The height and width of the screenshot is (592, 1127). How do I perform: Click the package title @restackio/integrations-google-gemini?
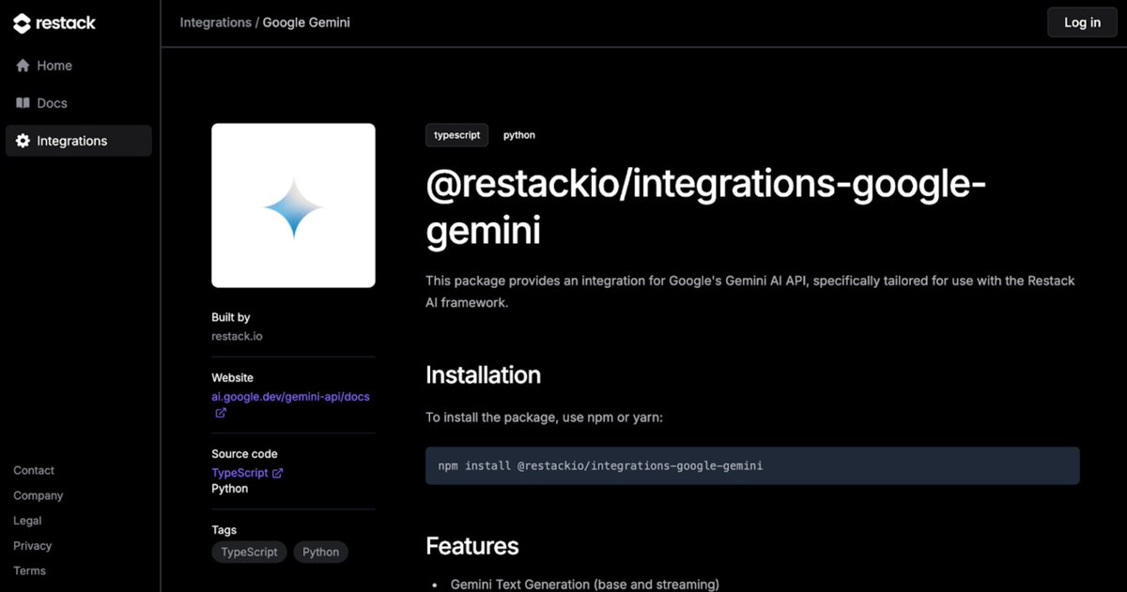click(x=705, y=206)
